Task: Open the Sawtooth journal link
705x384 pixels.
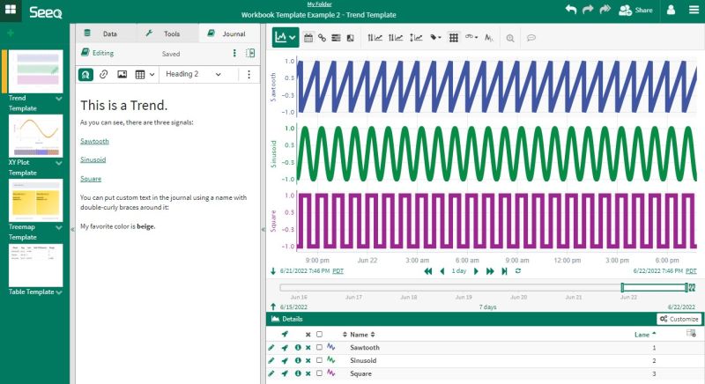Action: pos(94,141)
